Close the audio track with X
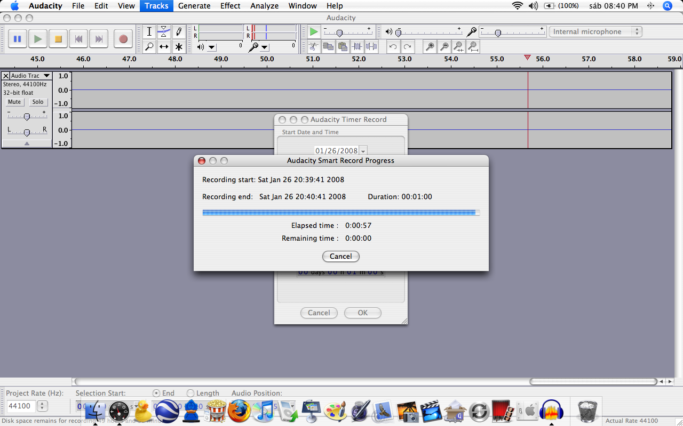Screen dimensions: 683x426 [6, 76]
